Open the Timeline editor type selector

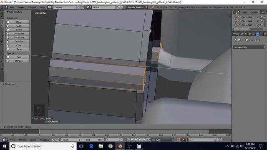5,140
